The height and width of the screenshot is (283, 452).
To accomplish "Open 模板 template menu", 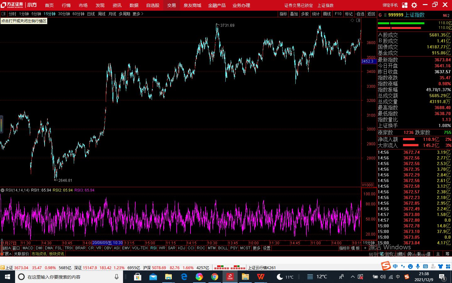I will point(356,248).
